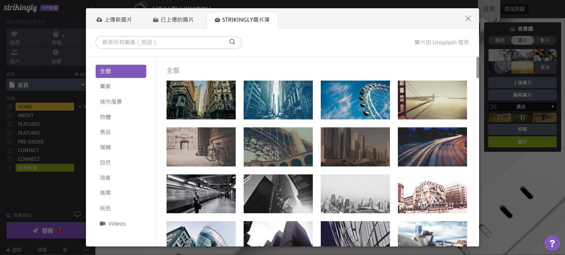Open the 設置 settings gear panel
The width and height of the screenshot is (565, 255).
67,56
